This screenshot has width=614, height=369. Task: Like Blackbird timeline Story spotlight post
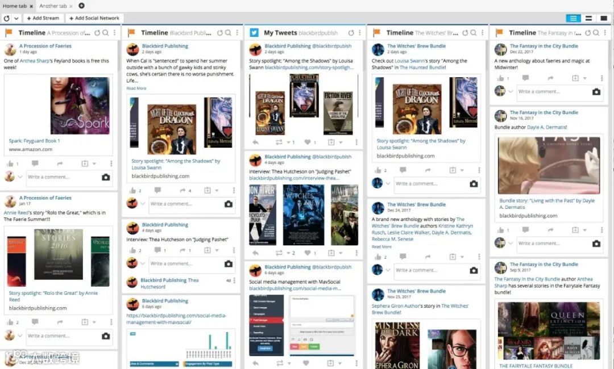132,190
